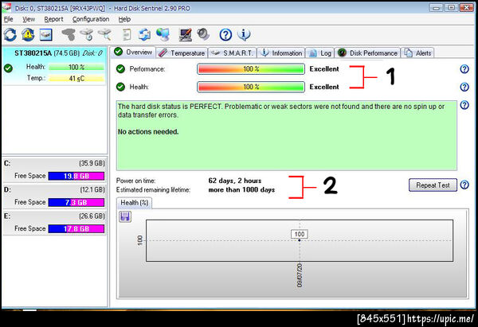The width and height of the screenshot is (478, 327).
Task: Click the report document toolbar icon
Action: pos(126,34)
